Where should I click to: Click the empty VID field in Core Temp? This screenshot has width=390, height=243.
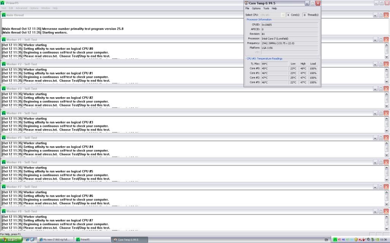(x=289, y=52)
